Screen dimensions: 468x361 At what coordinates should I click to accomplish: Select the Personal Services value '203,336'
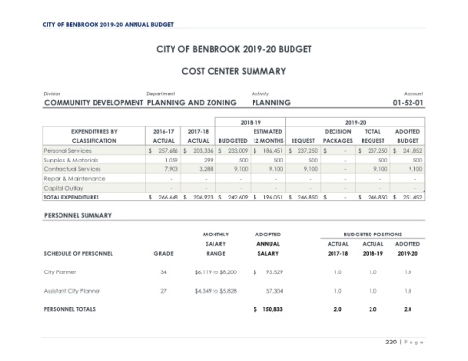[203, 151]
